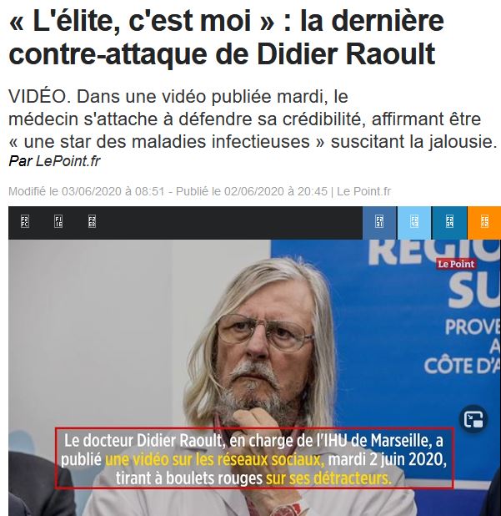Open picture-in-picture mode on the video
Screen dimensions: 501x516
pos(473,419)
